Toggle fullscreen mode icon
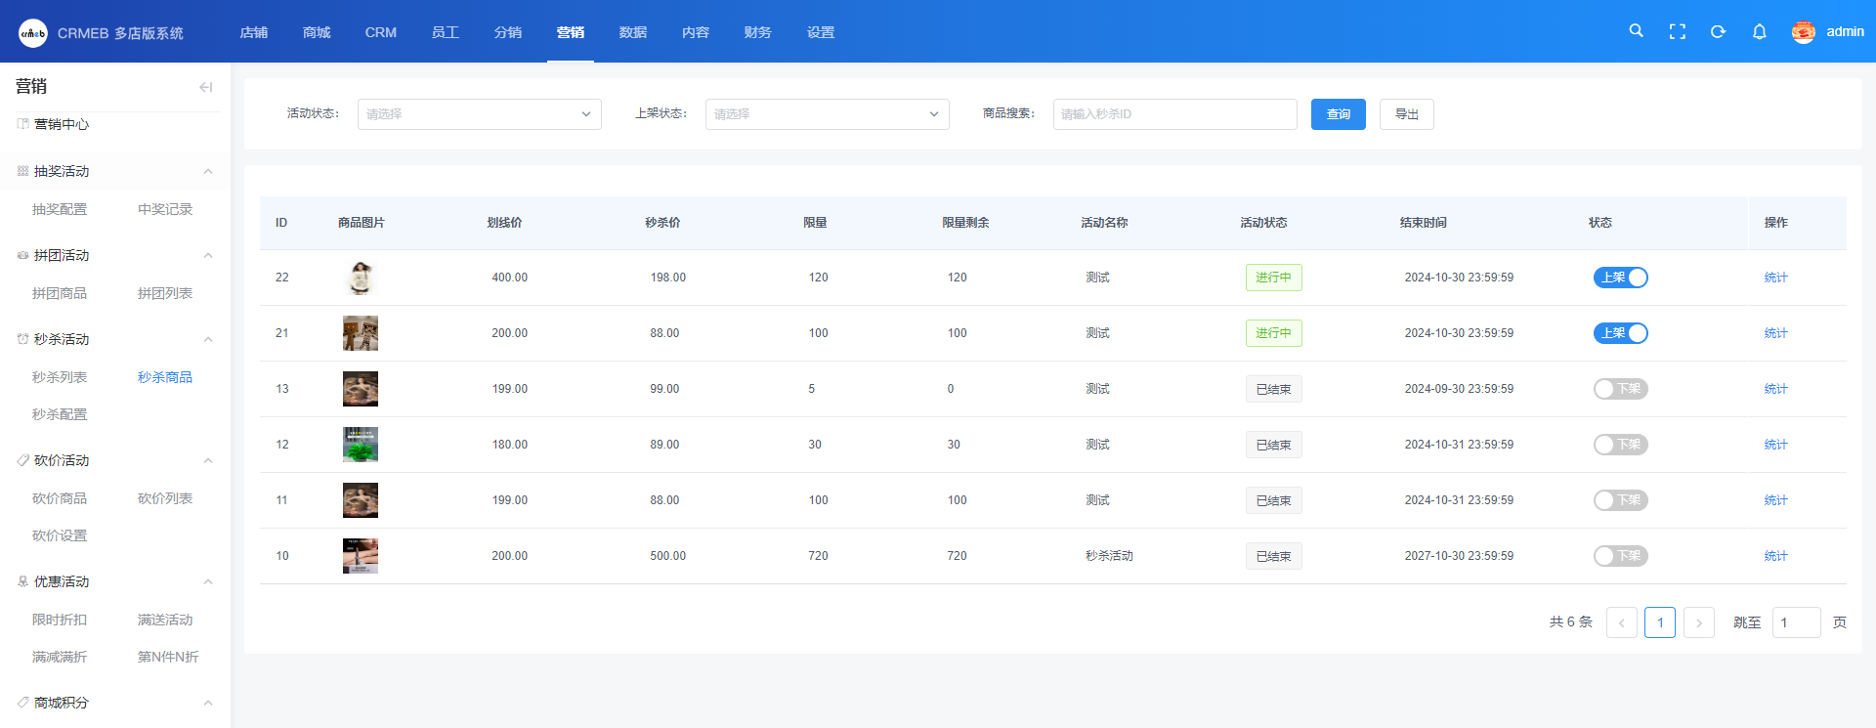The width and height of the screenshot is (1876, 728). click(1677, 32)
